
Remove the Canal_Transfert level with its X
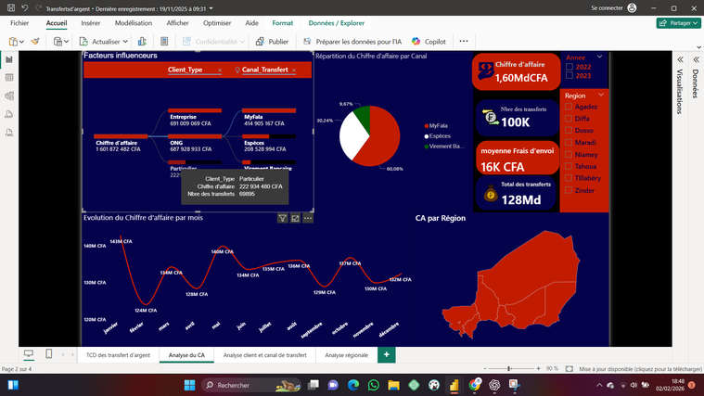pos(294,70)
